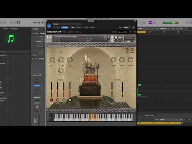
Task: Collapse the Track inspector disclosure triangle
Action: [x=33, y=59]
